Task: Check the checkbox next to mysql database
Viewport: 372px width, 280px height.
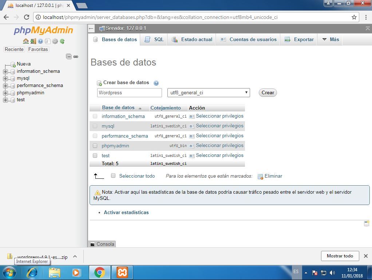Action: [x=95, y=126]
